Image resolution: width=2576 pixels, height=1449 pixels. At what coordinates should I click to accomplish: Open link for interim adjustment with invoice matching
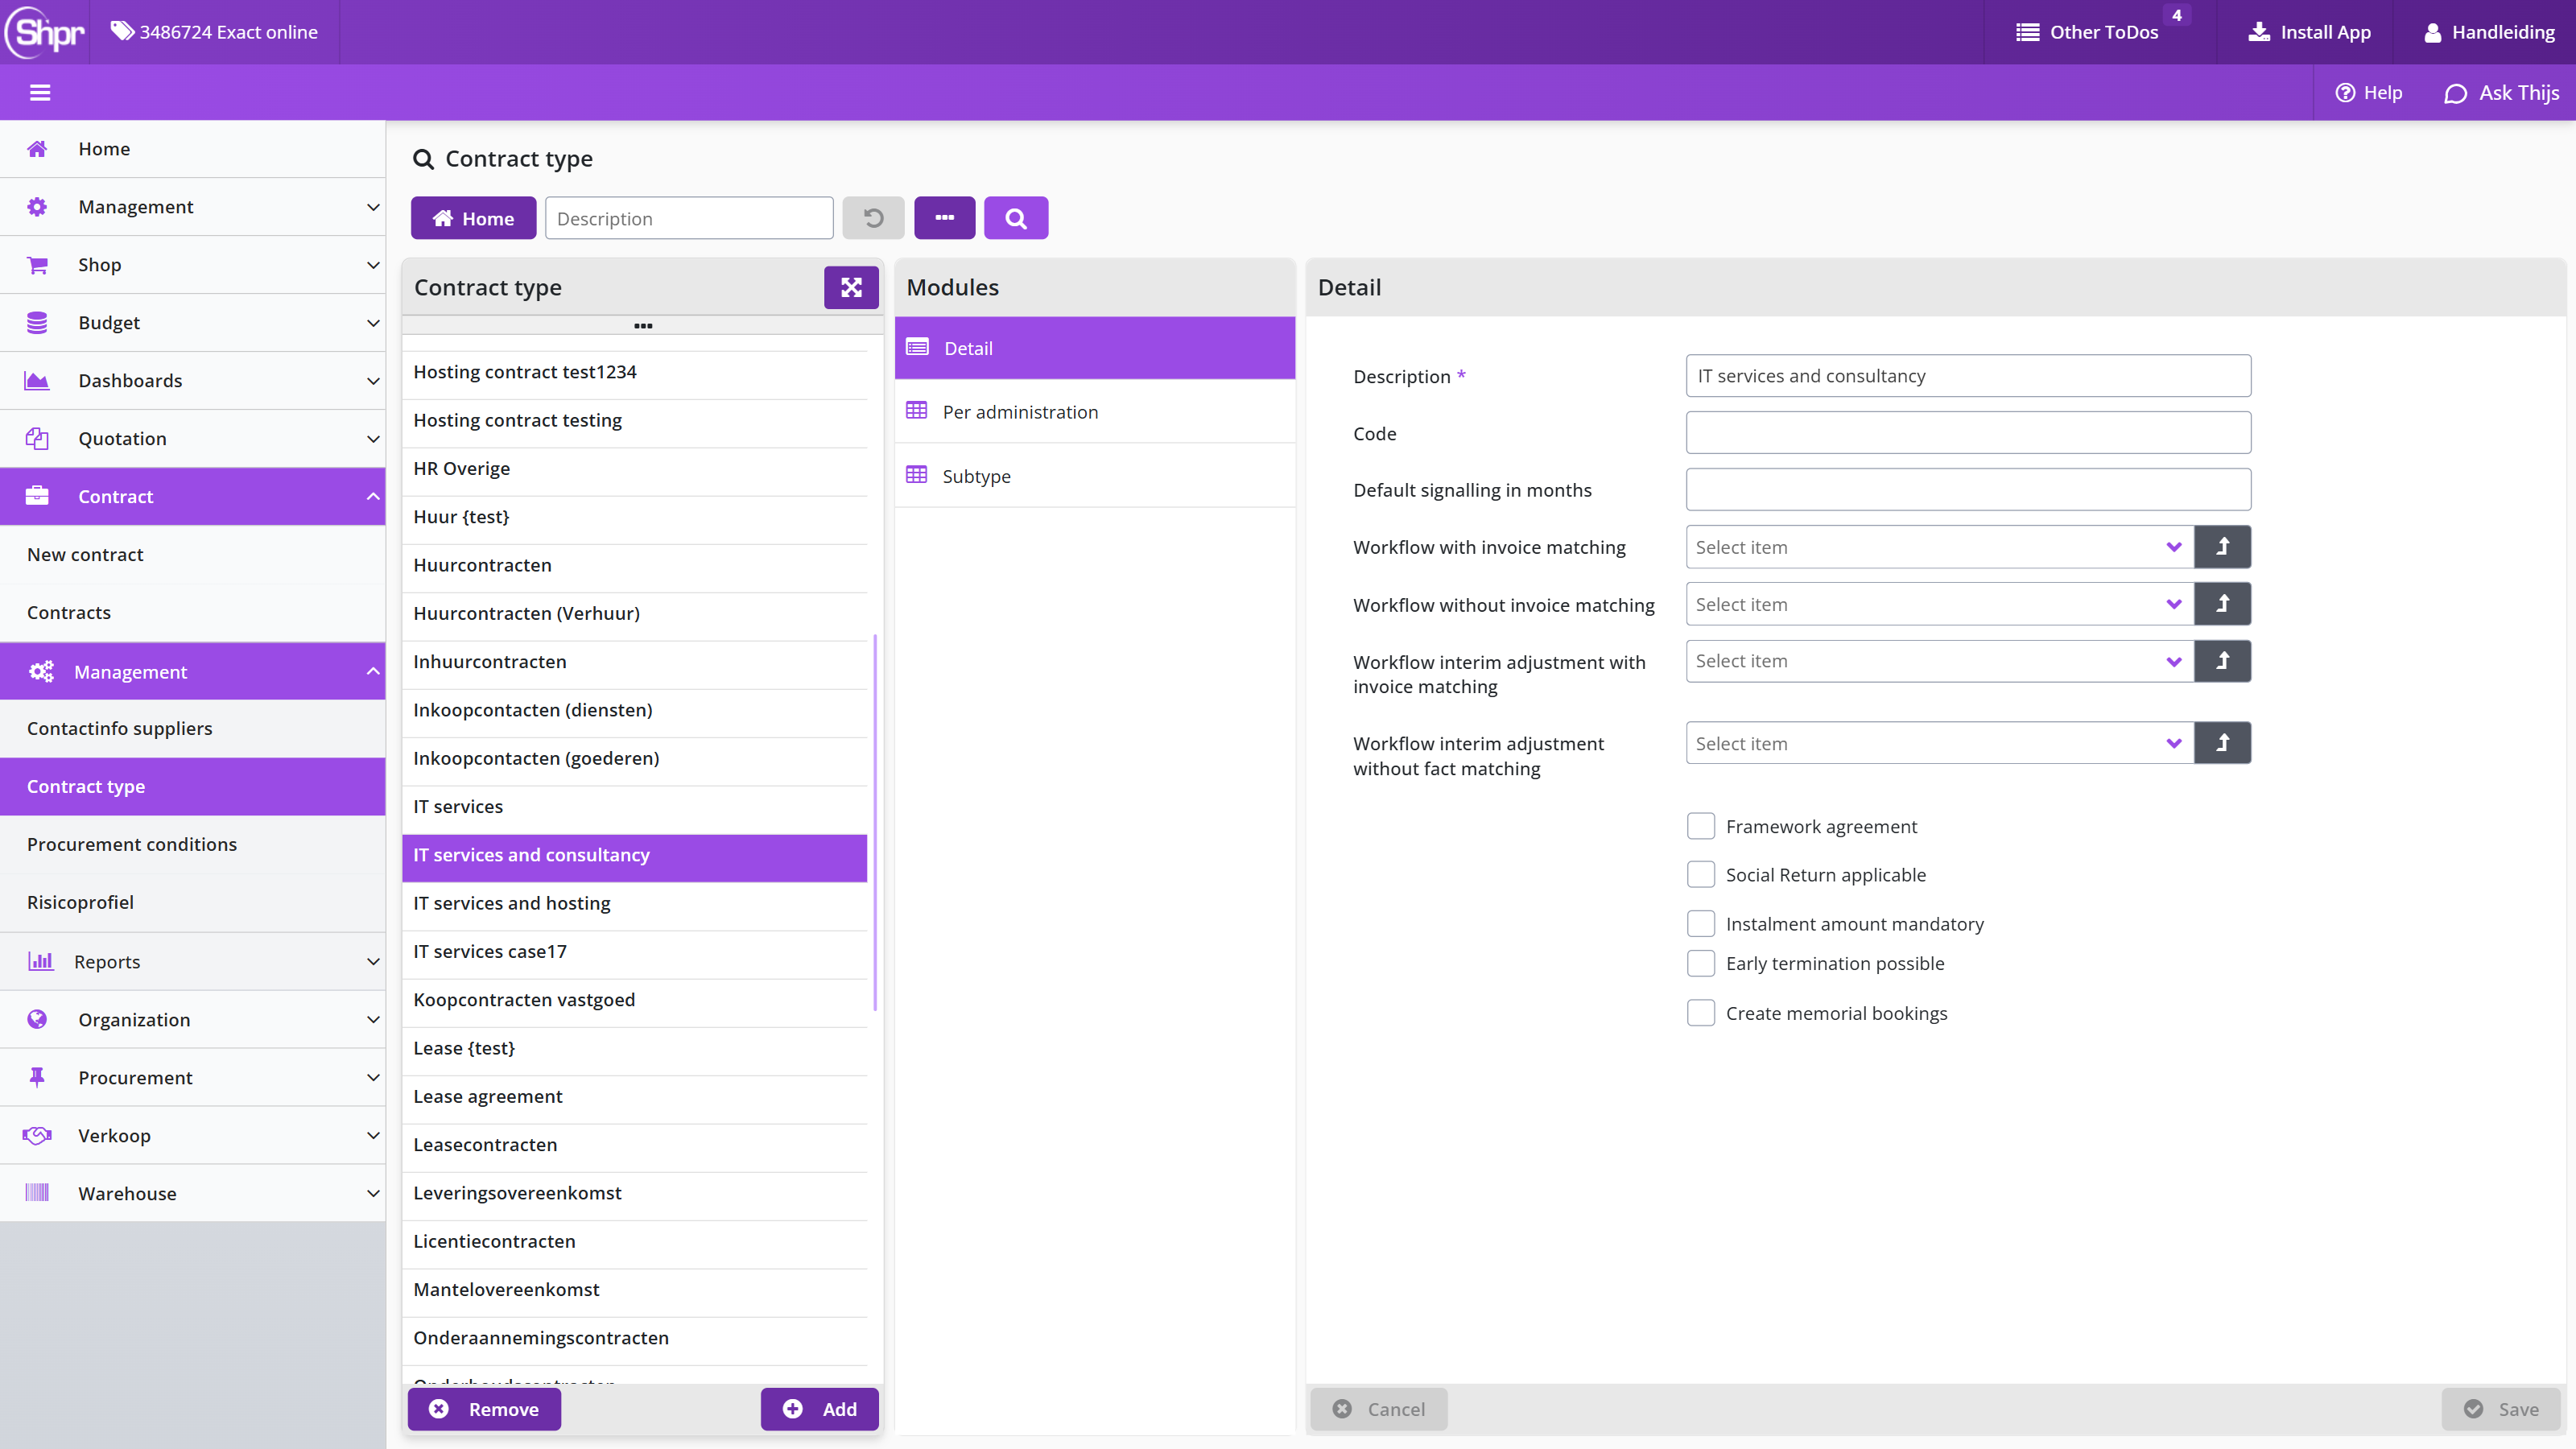[x=2222, y=661]
